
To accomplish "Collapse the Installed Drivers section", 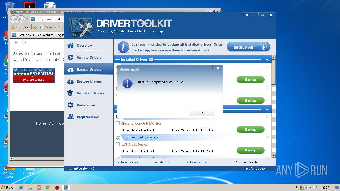I will click(267, 60).
